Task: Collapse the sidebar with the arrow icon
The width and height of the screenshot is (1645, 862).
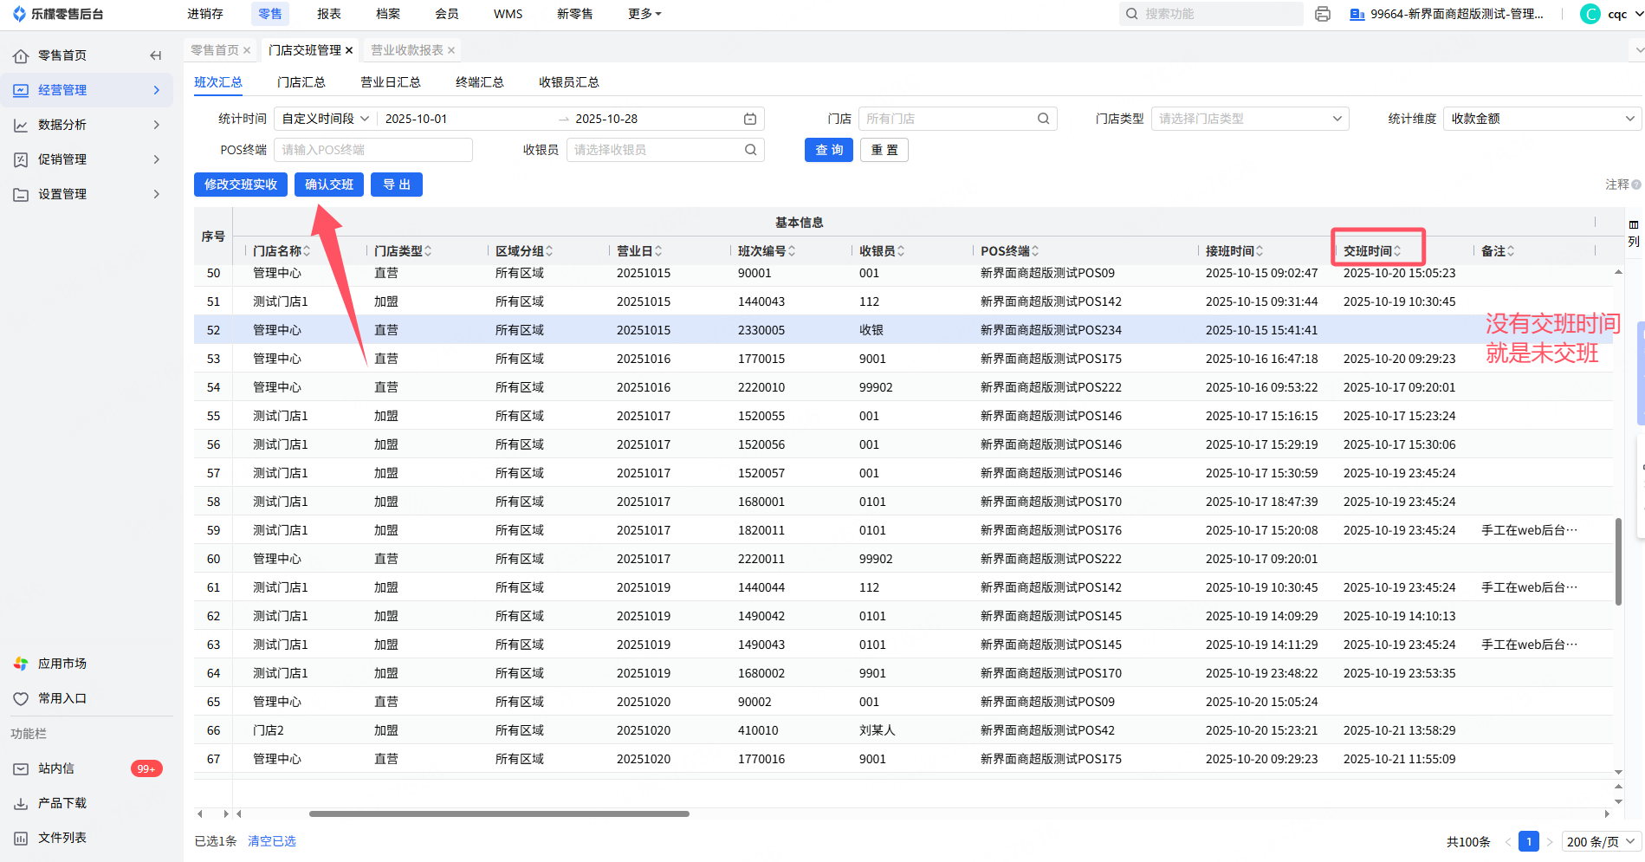Action: coord(156,55)
